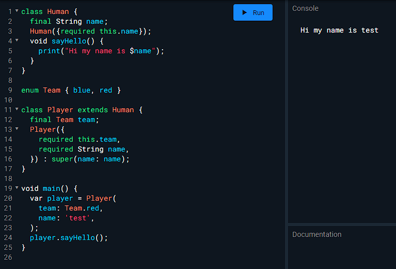
Task: Click the console output 'Hi my name is test'
Action: point(339,31)
